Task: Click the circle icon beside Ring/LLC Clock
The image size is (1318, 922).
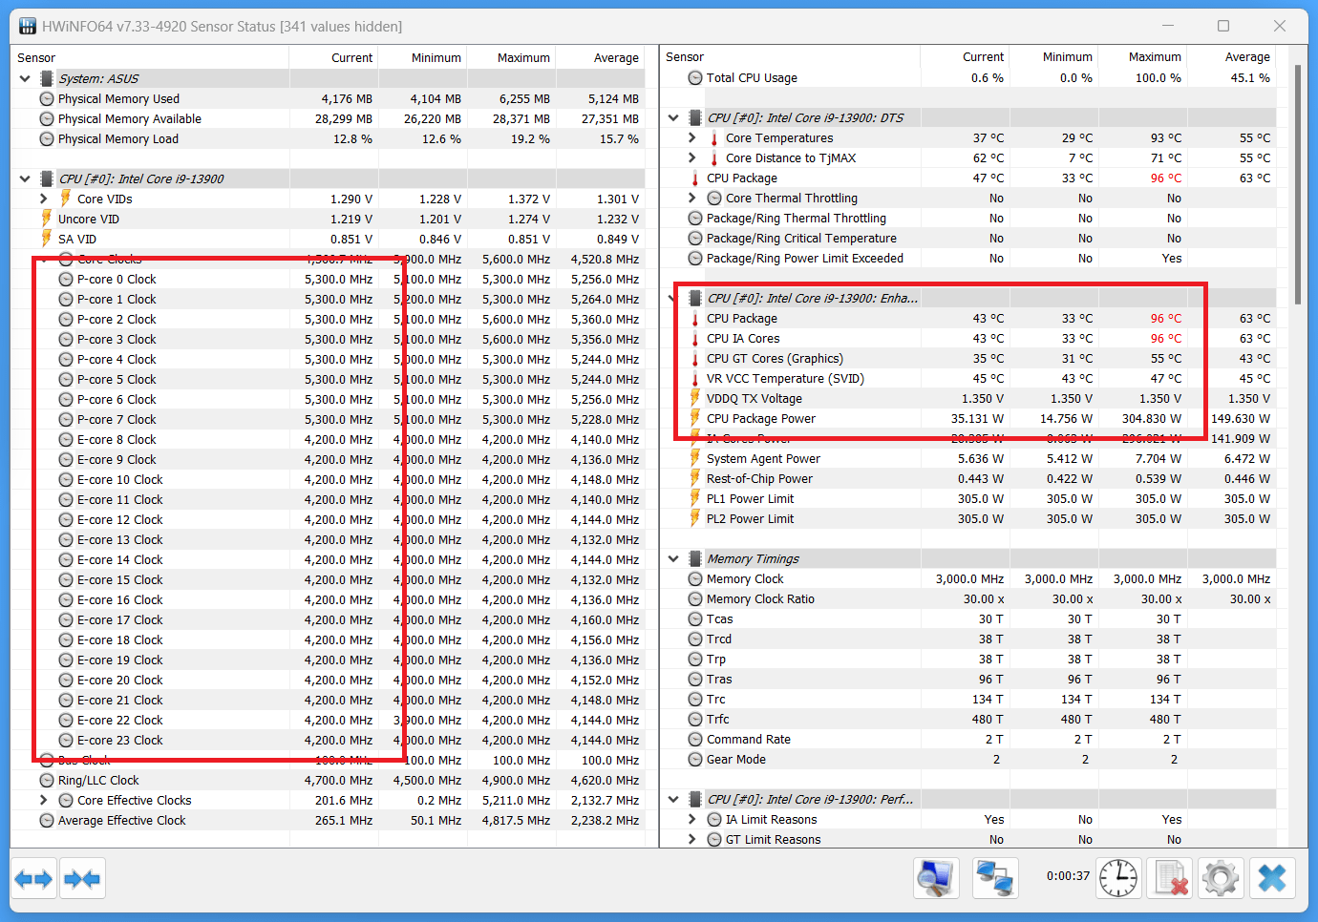Action: 47,781
